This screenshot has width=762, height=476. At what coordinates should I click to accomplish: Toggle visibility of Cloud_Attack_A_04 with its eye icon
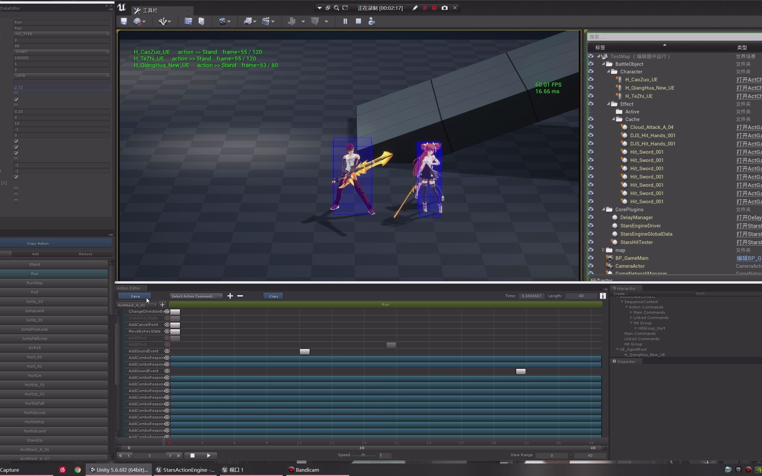591,127
